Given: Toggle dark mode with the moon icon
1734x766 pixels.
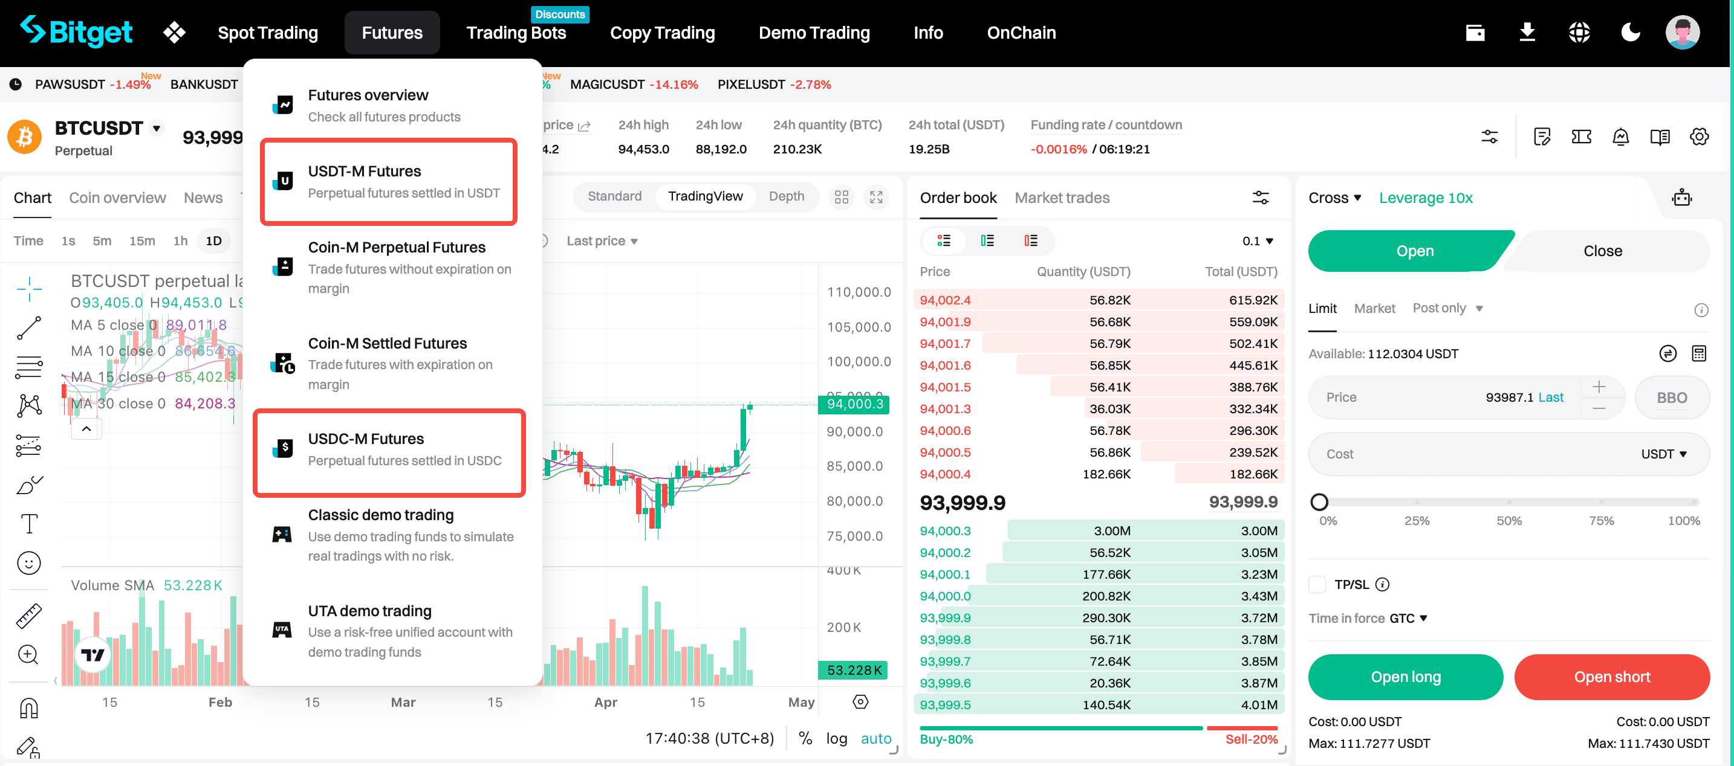Looking at the screenshot, I should 1631,32.
